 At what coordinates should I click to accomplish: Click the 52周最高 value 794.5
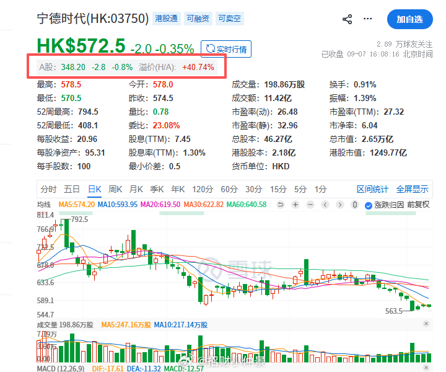tap(88, 112)
